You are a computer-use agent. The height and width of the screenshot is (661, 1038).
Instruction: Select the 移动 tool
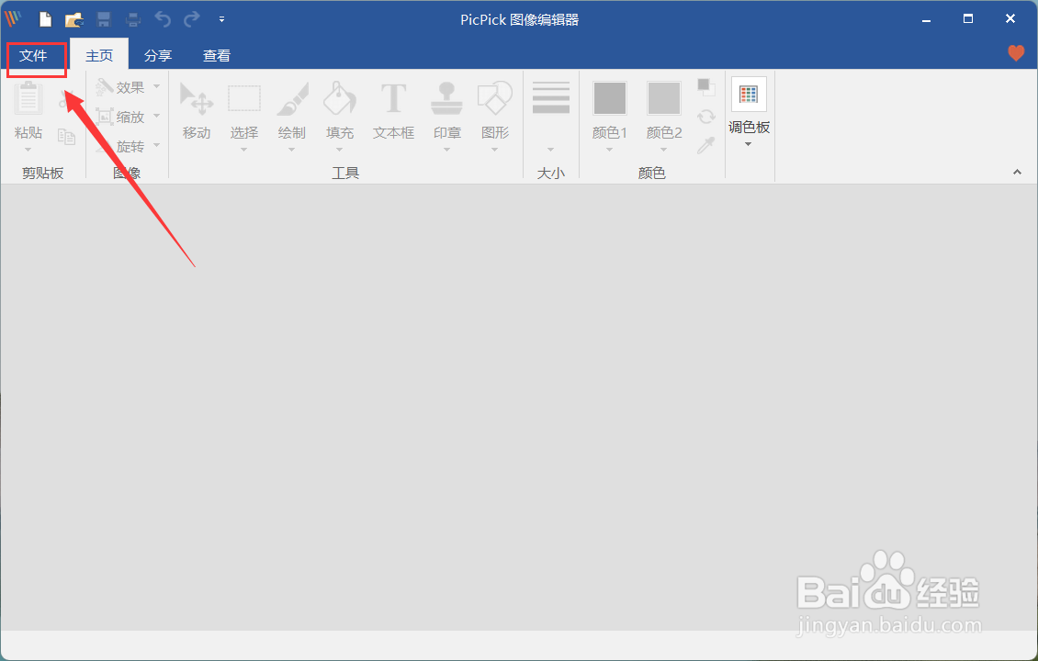pyautogui.click(x=197, y=110)
